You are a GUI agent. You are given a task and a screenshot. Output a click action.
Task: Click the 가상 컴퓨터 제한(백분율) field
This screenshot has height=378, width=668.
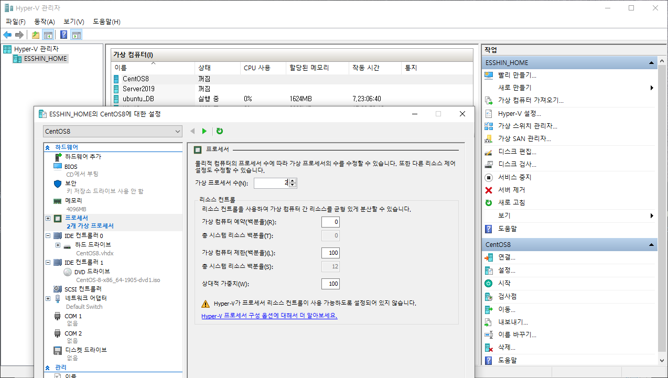(x=330, y=253)
